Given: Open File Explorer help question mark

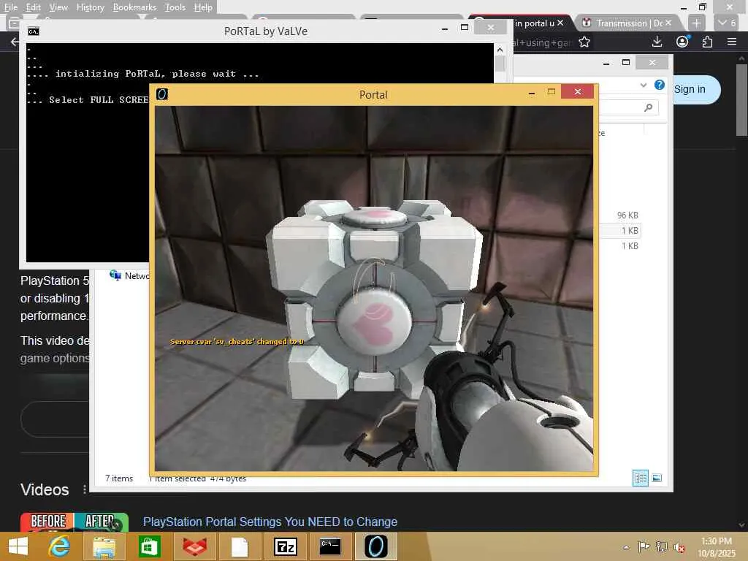Looking at the screenshot, I should [x=660, y=85].
